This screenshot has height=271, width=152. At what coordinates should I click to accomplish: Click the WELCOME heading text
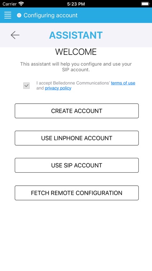76,52
